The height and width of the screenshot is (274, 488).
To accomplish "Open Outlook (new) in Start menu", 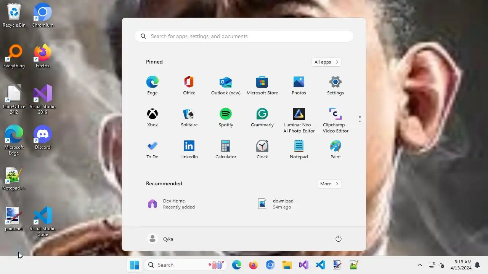I will tap(226, 86).
